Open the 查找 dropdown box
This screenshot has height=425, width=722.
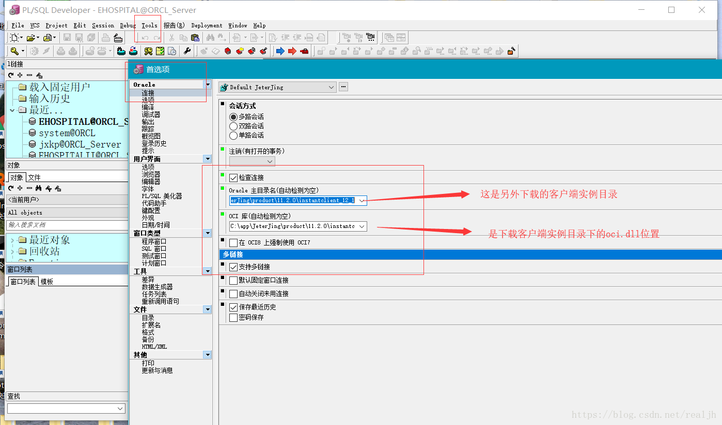tap(66, 408)
